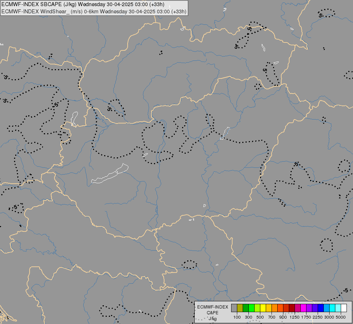The width and height of the screenshot is (353, 324).
Task: Pick the crimson pink swatch right of 1250
Action: pos(297,308)
